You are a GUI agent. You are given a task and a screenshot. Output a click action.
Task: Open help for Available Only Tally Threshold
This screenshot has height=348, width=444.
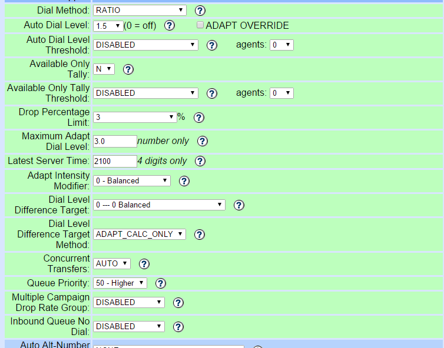click(x=212, y=93)
